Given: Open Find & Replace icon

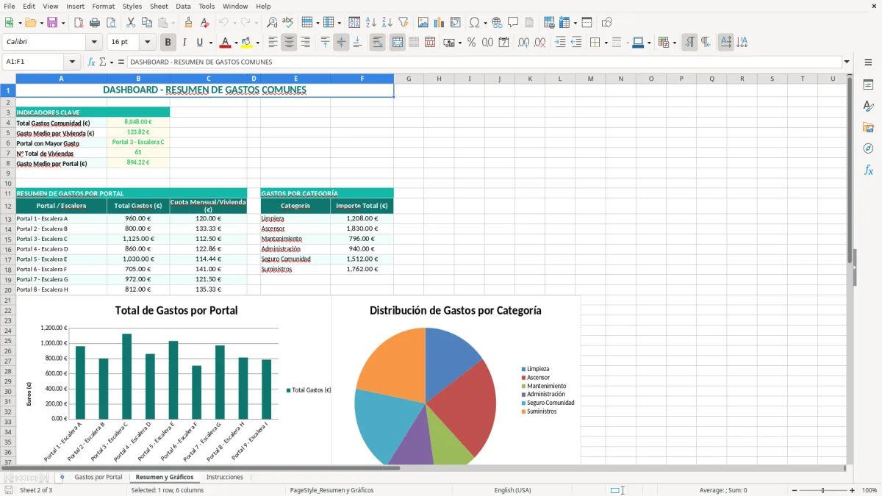Looking at the screenshot, I should [272, 23].
